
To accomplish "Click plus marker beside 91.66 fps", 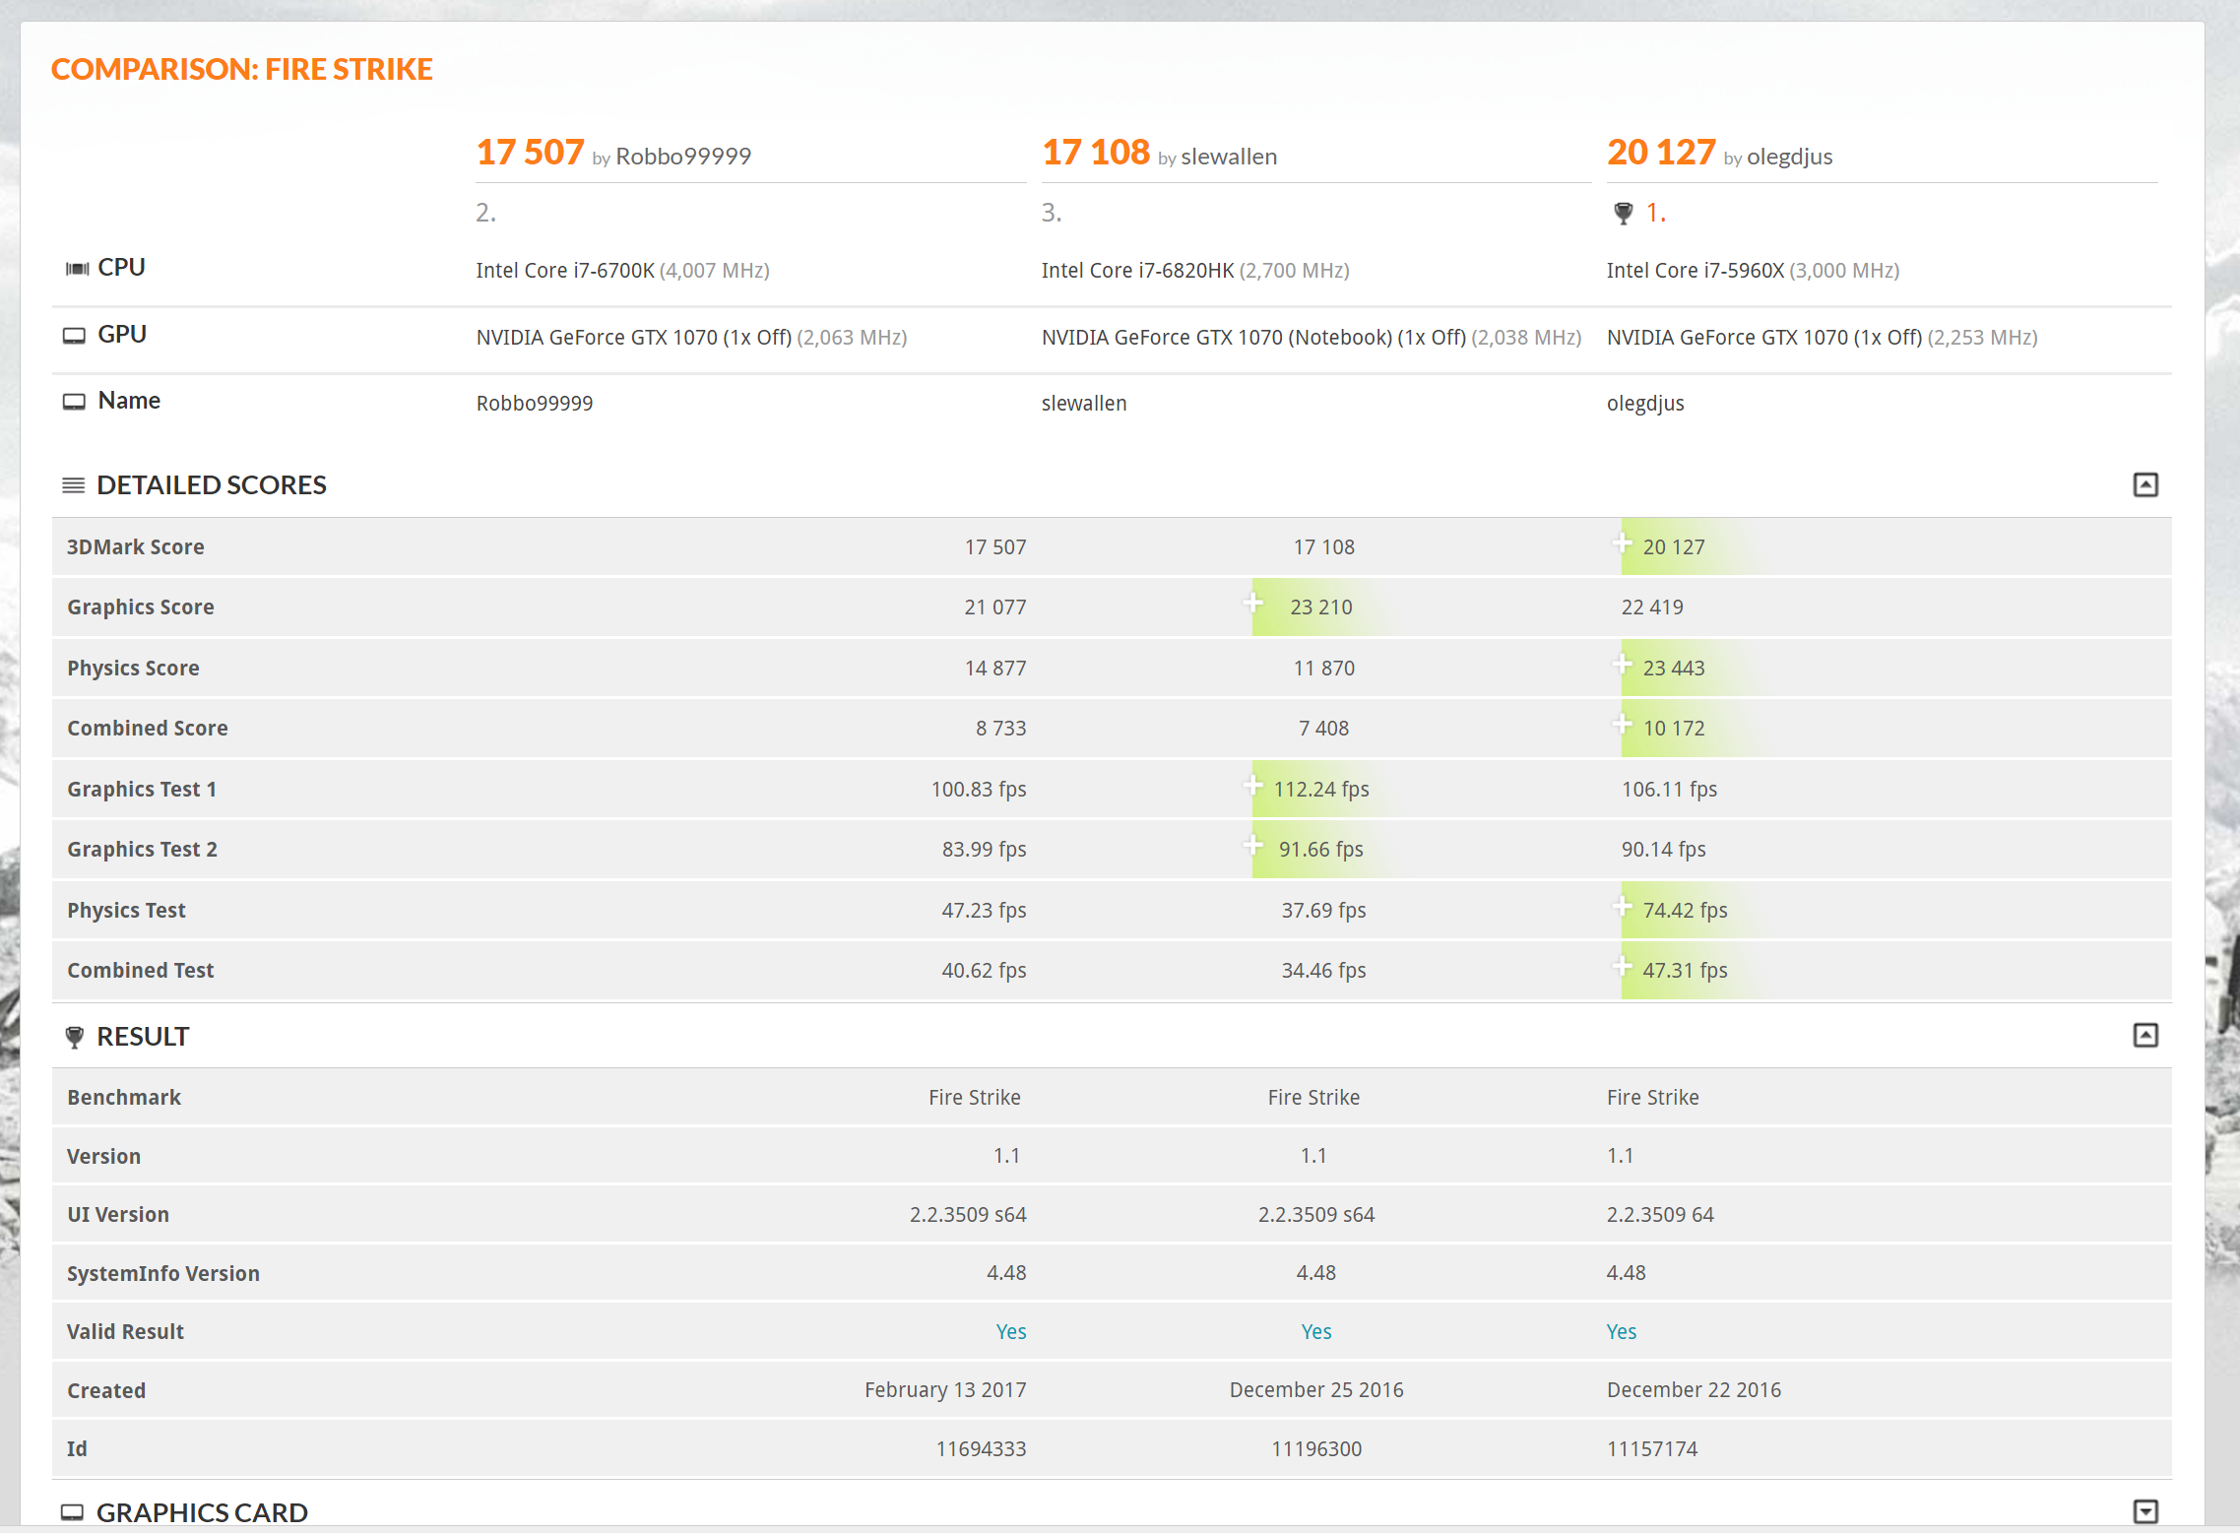I will tap(1252, 845).
